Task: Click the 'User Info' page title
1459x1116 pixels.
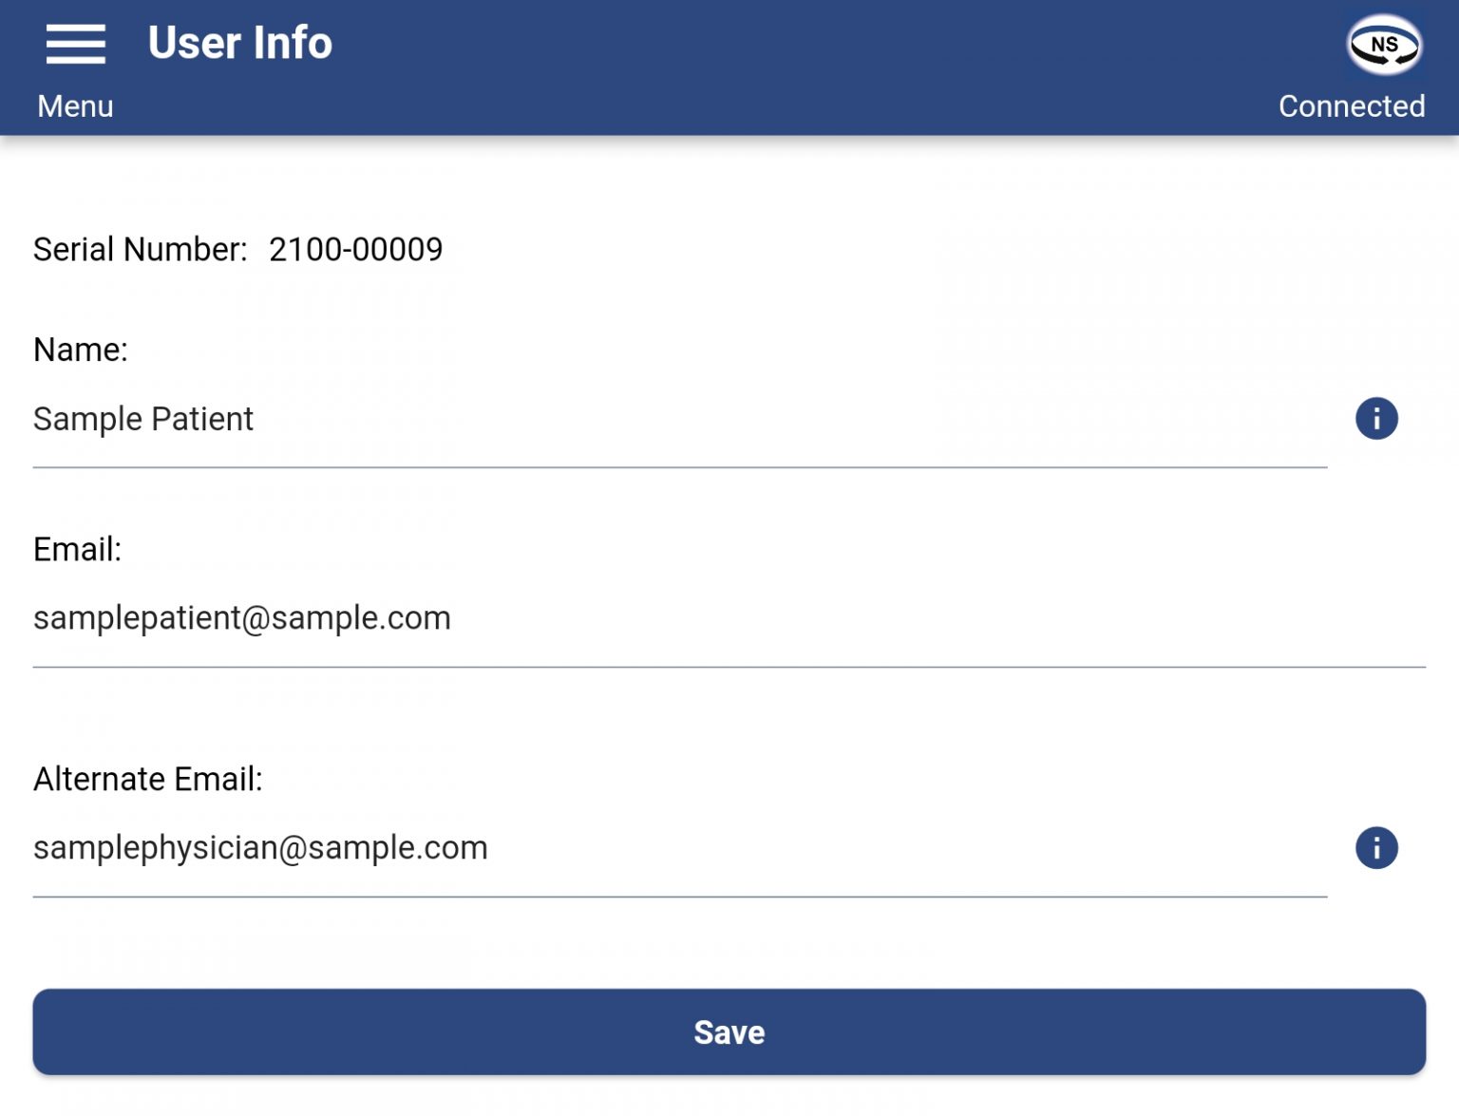Action: pyautogui.click(x=240, y=44)
